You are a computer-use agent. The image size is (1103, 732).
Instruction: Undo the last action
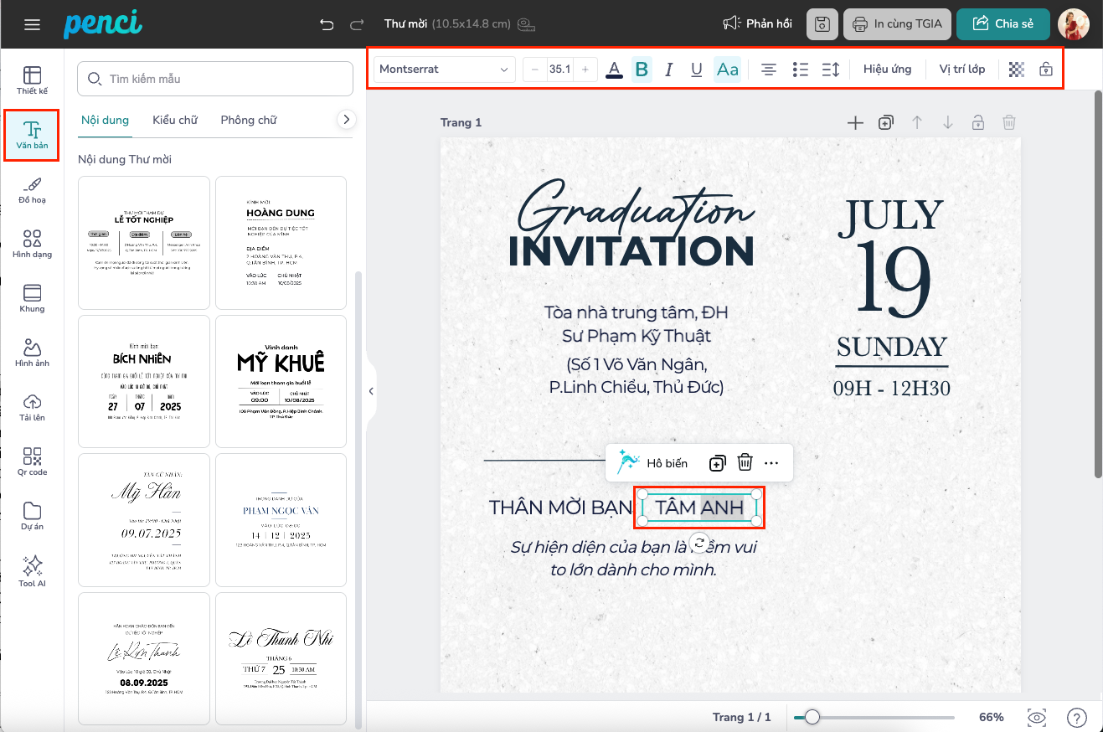pos(327,24)
